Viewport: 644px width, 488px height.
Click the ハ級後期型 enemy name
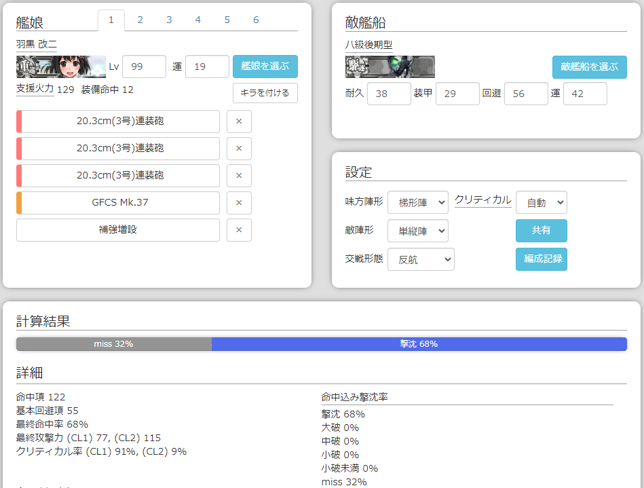[368, 44]
